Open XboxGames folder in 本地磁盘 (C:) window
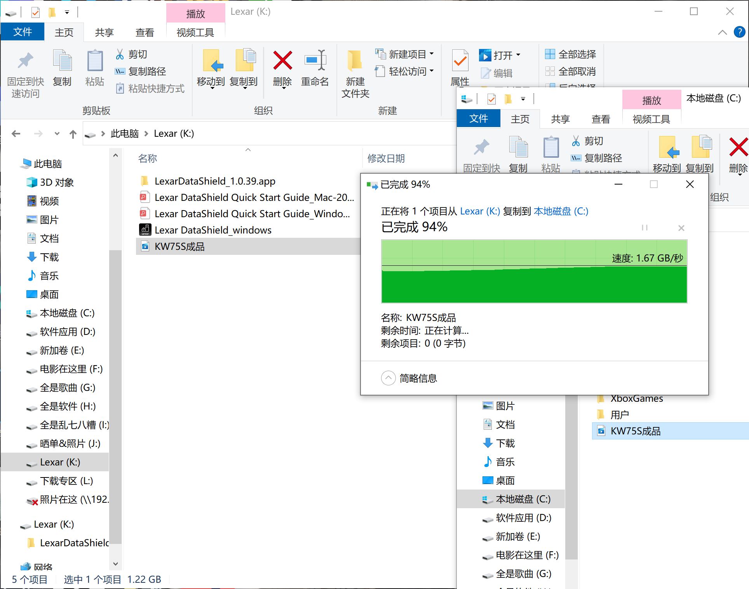Image resolution: width=749 pixels, height=589 pixels. tap(637, 399)
